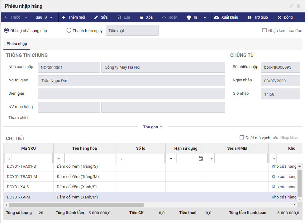This screenshot has height=223, width=305.
Task: Click supplier code field NCC000001
Action: [69, 67]
